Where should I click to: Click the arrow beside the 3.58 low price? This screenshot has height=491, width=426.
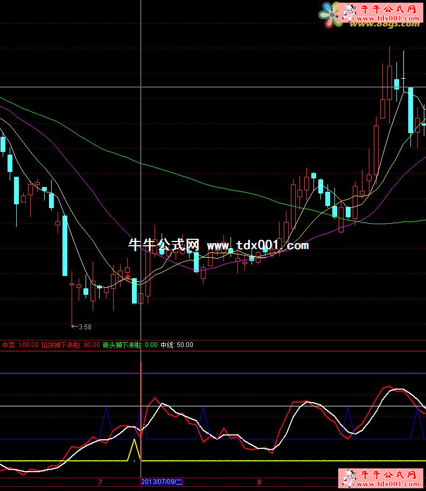[x=74, y=327]
